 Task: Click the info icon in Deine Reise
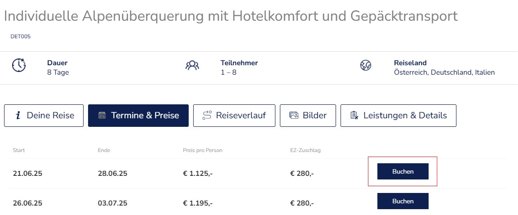click(18, 116)
